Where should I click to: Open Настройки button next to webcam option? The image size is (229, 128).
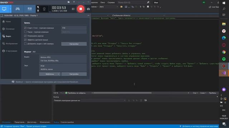coord(74,44)
